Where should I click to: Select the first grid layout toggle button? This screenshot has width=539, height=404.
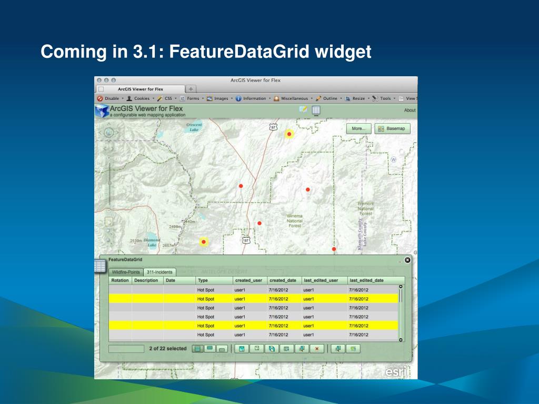coord(198,349)
